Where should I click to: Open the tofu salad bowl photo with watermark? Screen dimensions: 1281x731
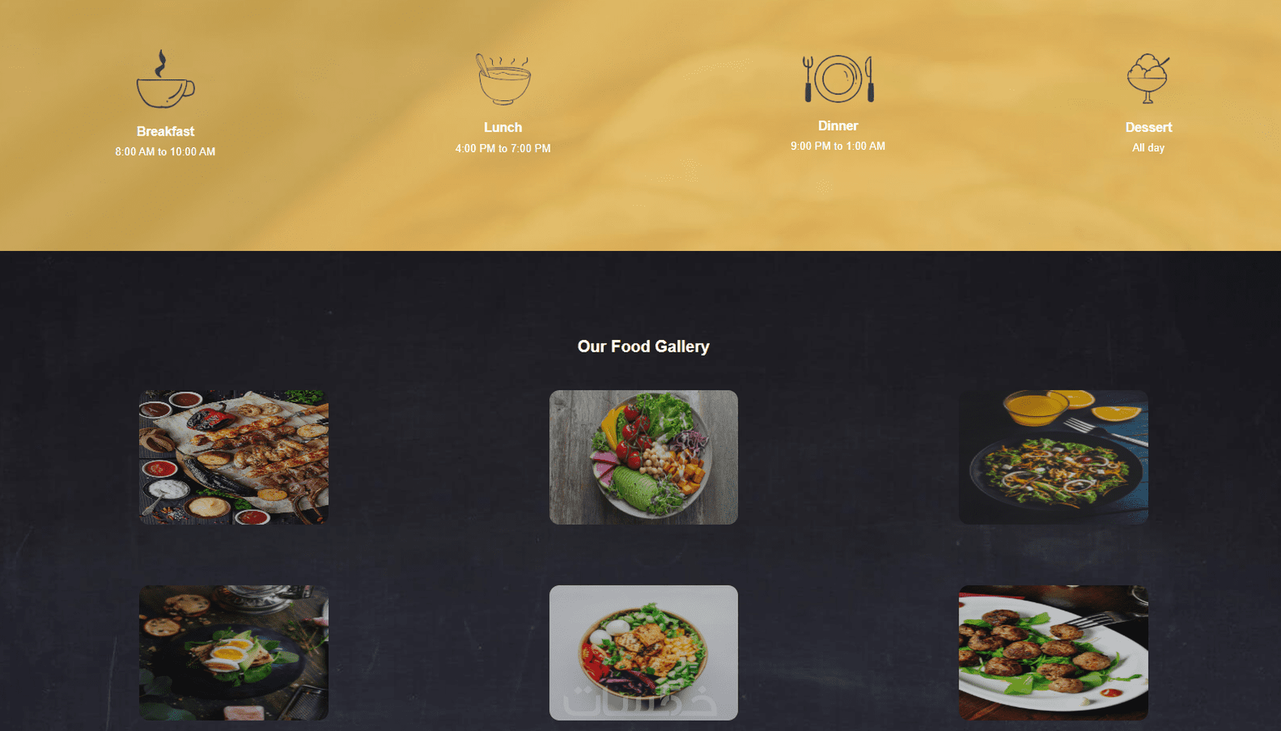point(644,653)
